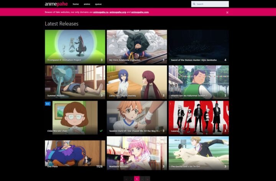
Task: Select page 1 in pagination
Action: tap(137, 179)
